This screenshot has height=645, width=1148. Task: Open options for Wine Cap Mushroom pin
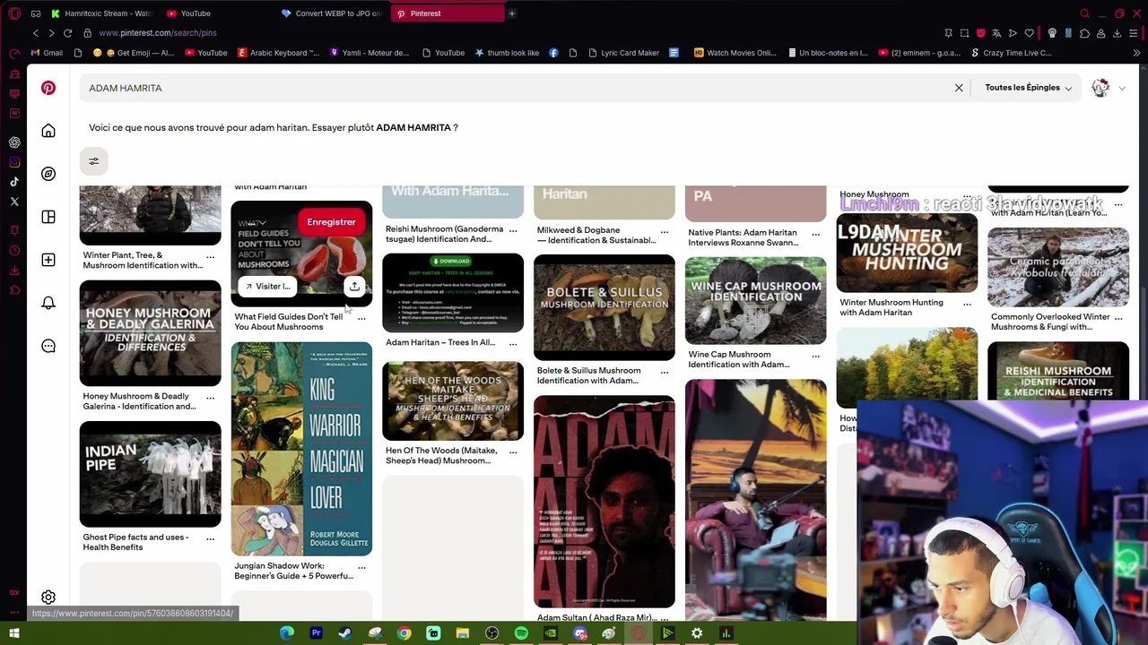[x=816, y=356]
